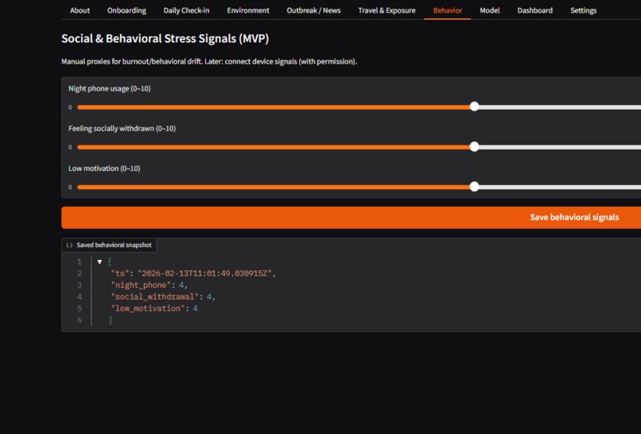Click the Low motivation (0–10) label
The height and width of the screenshot is (434, 641).
coord(104,169)
